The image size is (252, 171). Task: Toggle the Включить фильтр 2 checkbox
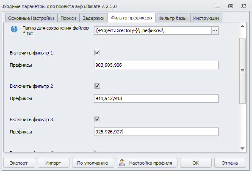pos(97,86)
